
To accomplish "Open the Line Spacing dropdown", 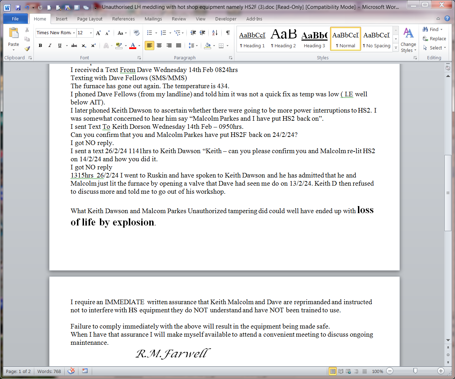I will (x=196, y=46).
